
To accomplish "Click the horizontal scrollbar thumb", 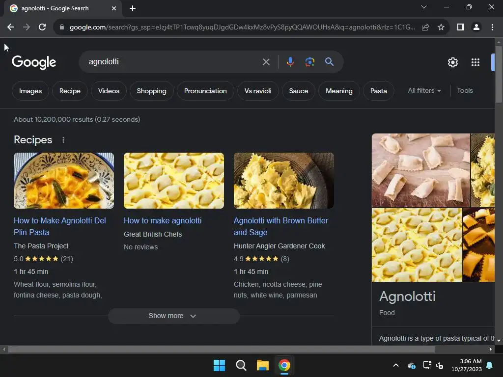I will [x=222, y=350].
